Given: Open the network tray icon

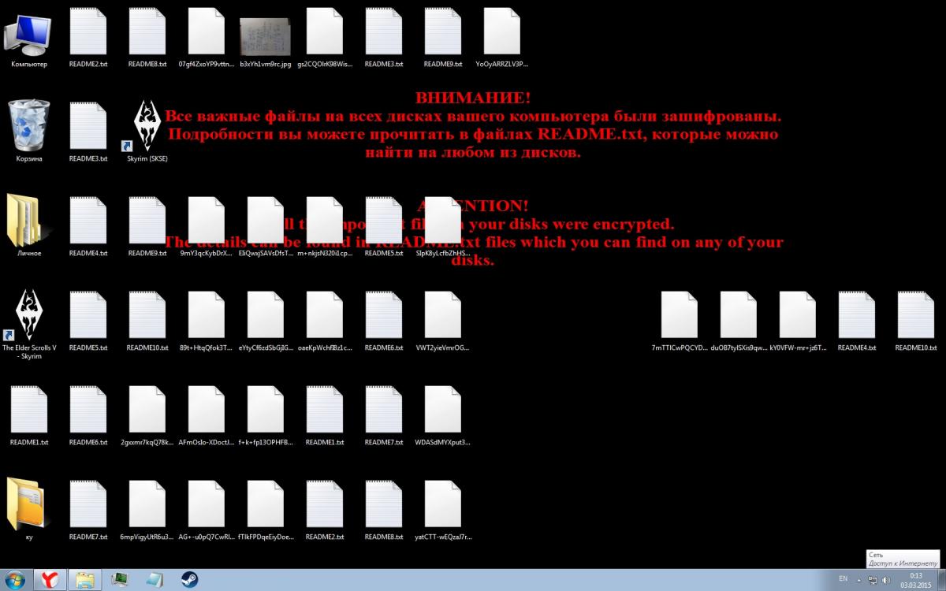Looking at the screenshot, I should click(x=873, y=580).
